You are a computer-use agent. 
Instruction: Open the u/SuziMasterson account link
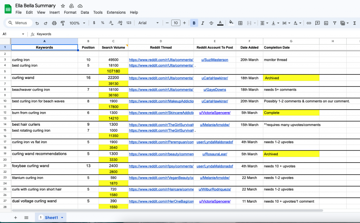tap(214, 60)
